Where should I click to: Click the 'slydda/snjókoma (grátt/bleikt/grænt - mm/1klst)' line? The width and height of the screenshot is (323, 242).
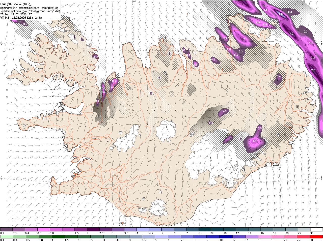click(30, 11)
